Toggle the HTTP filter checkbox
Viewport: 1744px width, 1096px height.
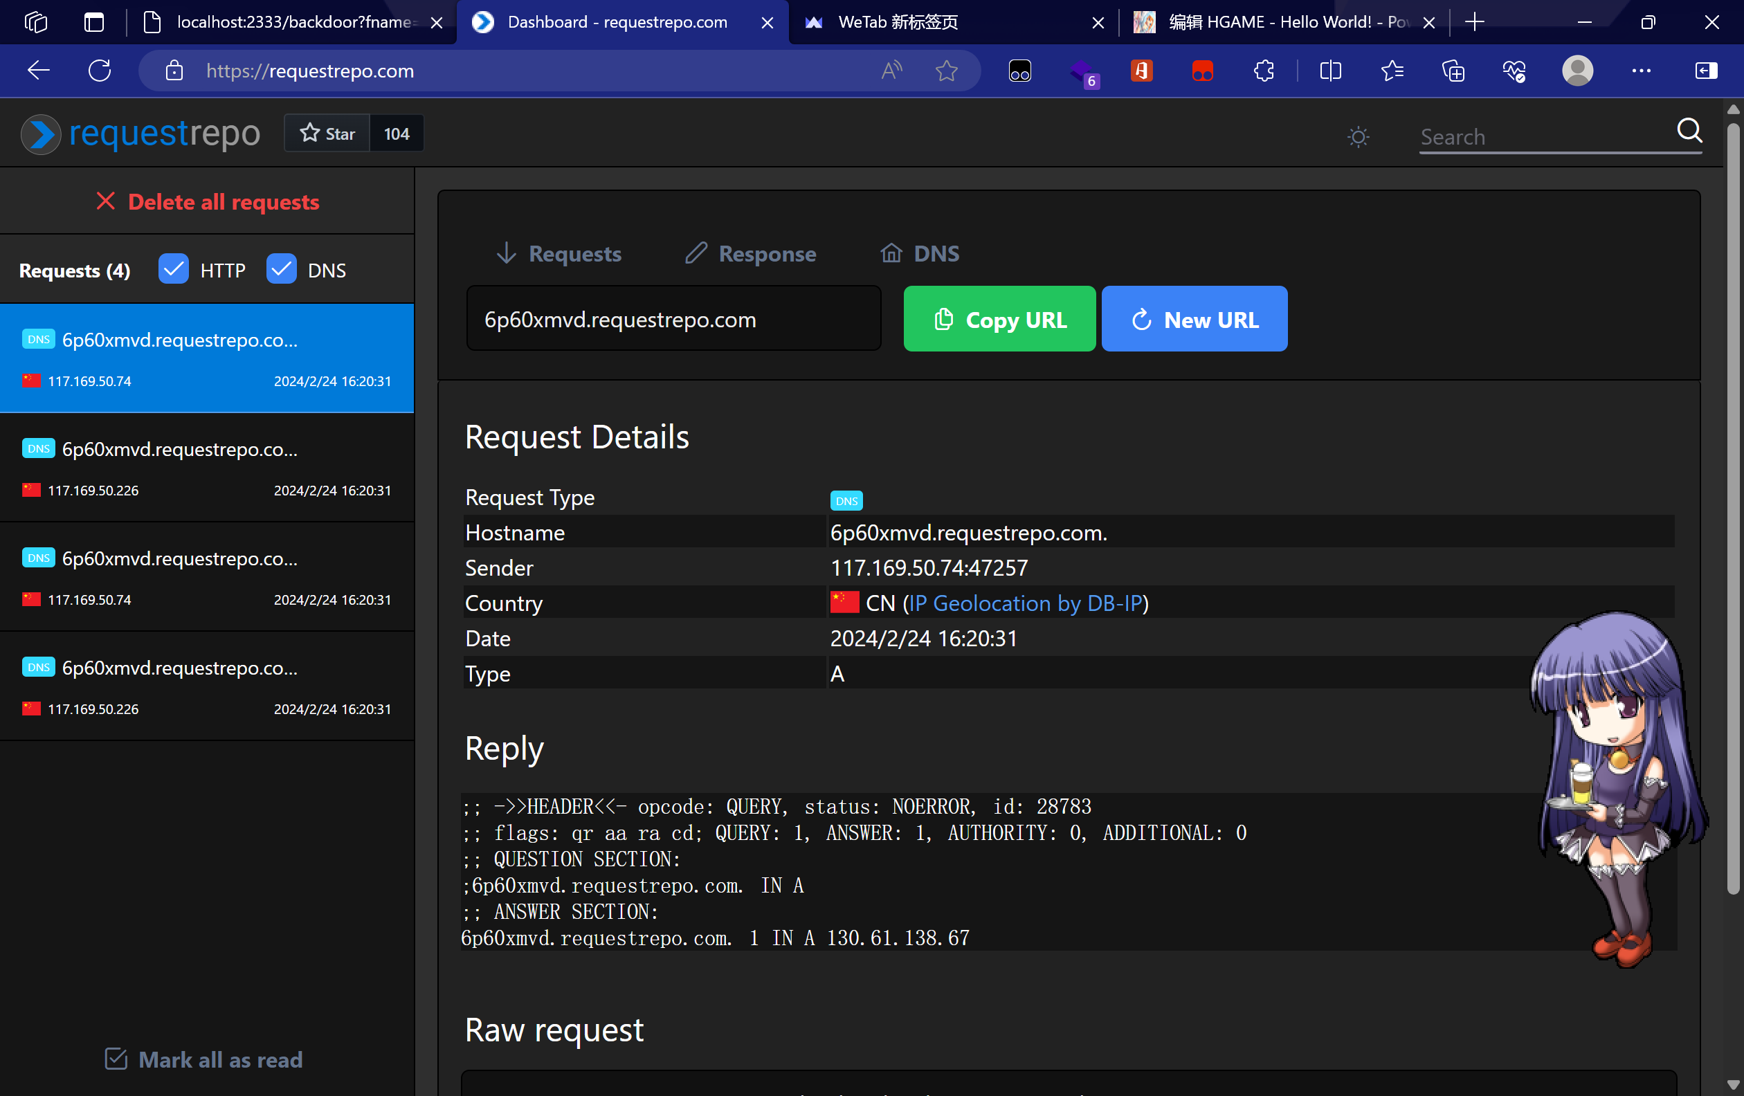coord(174,269)
